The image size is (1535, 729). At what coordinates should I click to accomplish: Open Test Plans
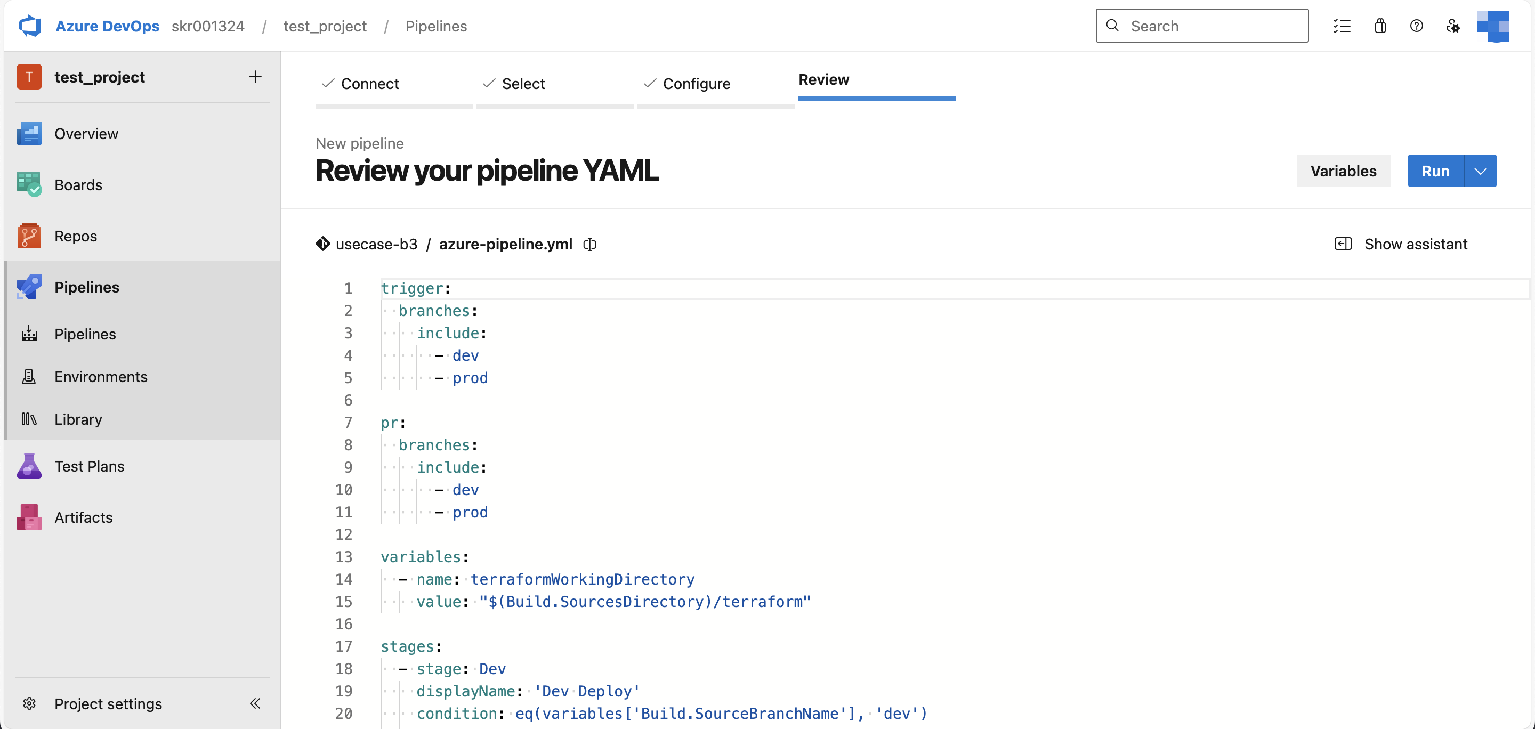90,466
